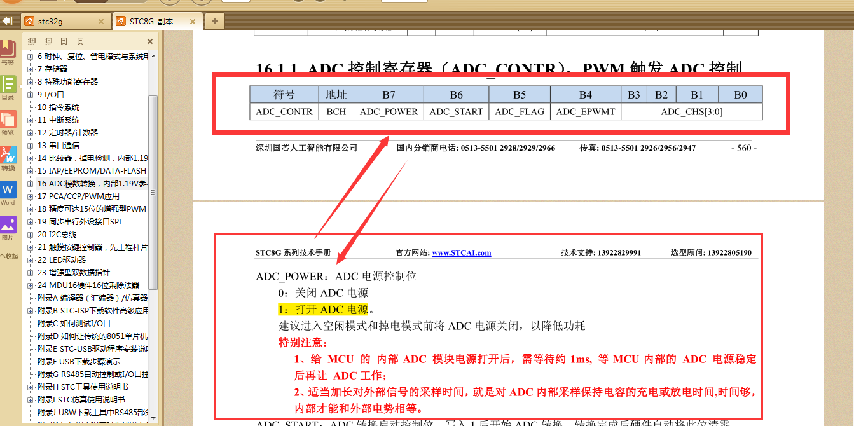
Task: Click the stc32g tab document icon
Action: (x=29, y=21)
